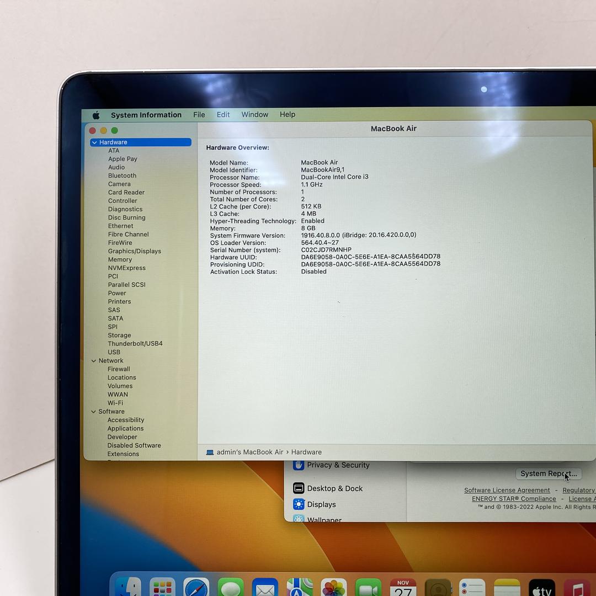Select ATA in the sidebar
The height and width of the screenshot is (596, 596).
coord(114,151)
